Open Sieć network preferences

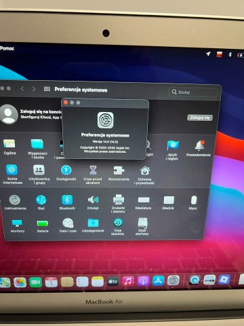coord(41,202)
